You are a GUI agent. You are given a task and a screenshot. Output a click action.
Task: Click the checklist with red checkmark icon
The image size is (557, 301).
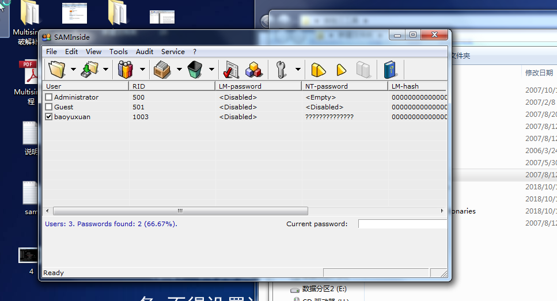231,69
